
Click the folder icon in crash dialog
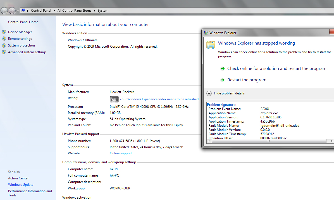click(211, 45)
